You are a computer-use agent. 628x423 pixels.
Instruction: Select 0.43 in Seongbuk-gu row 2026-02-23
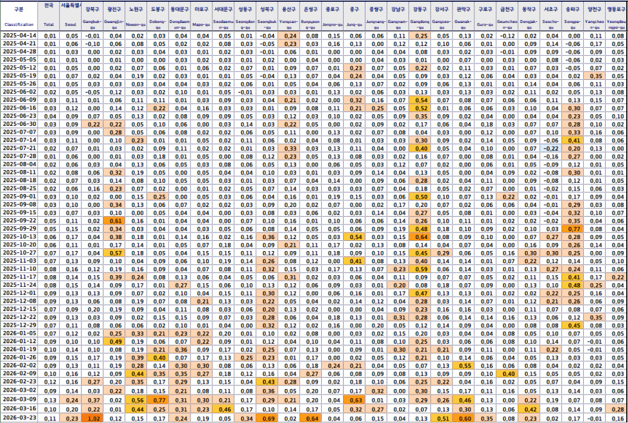266,381
